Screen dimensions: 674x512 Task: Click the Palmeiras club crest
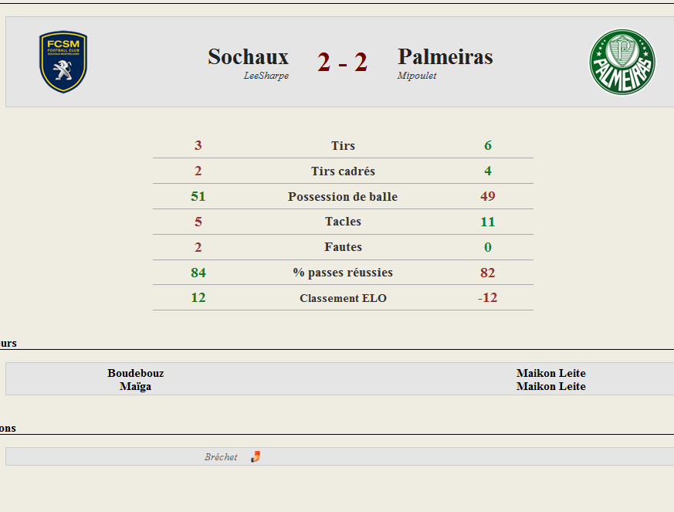[622, 62]
